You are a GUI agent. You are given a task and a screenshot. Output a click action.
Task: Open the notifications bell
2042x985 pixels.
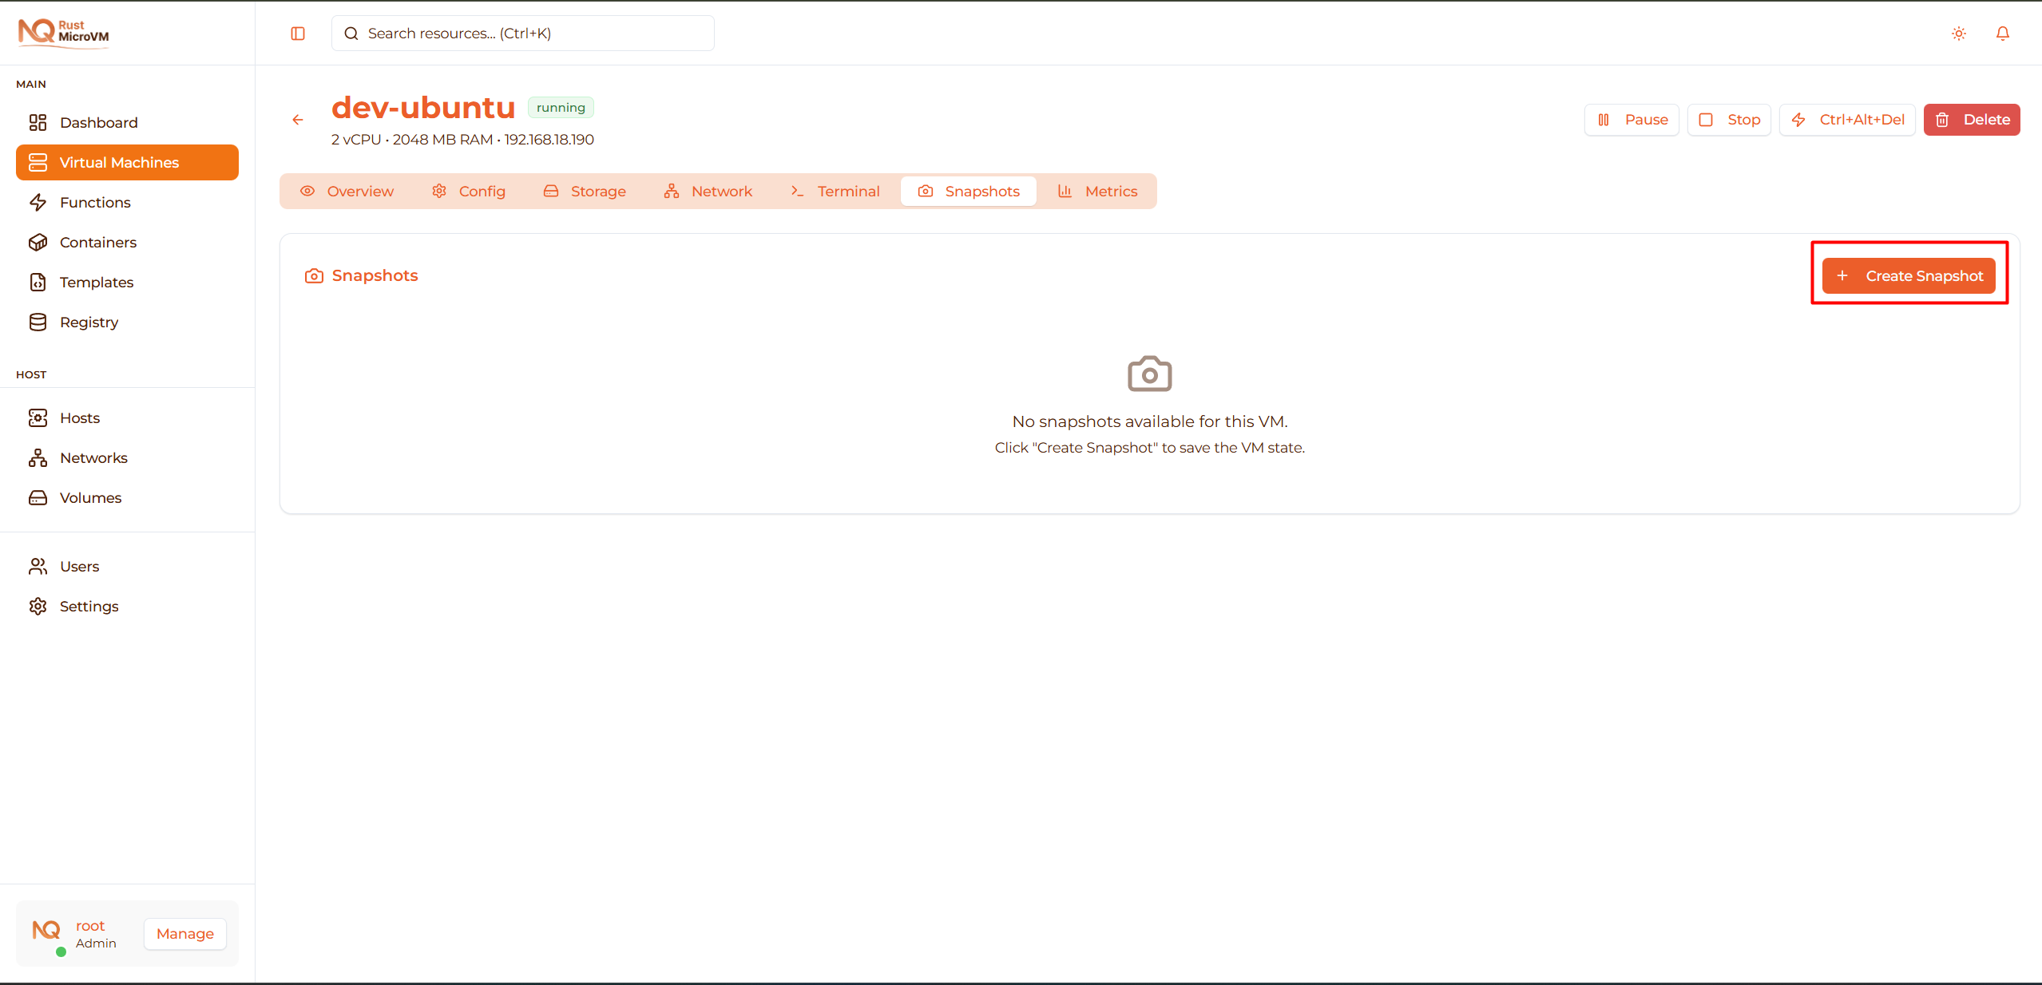pos(2002,34)
